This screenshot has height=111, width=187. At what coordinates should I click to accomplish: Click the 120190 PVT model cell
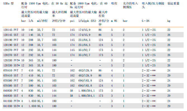(11, 40)
